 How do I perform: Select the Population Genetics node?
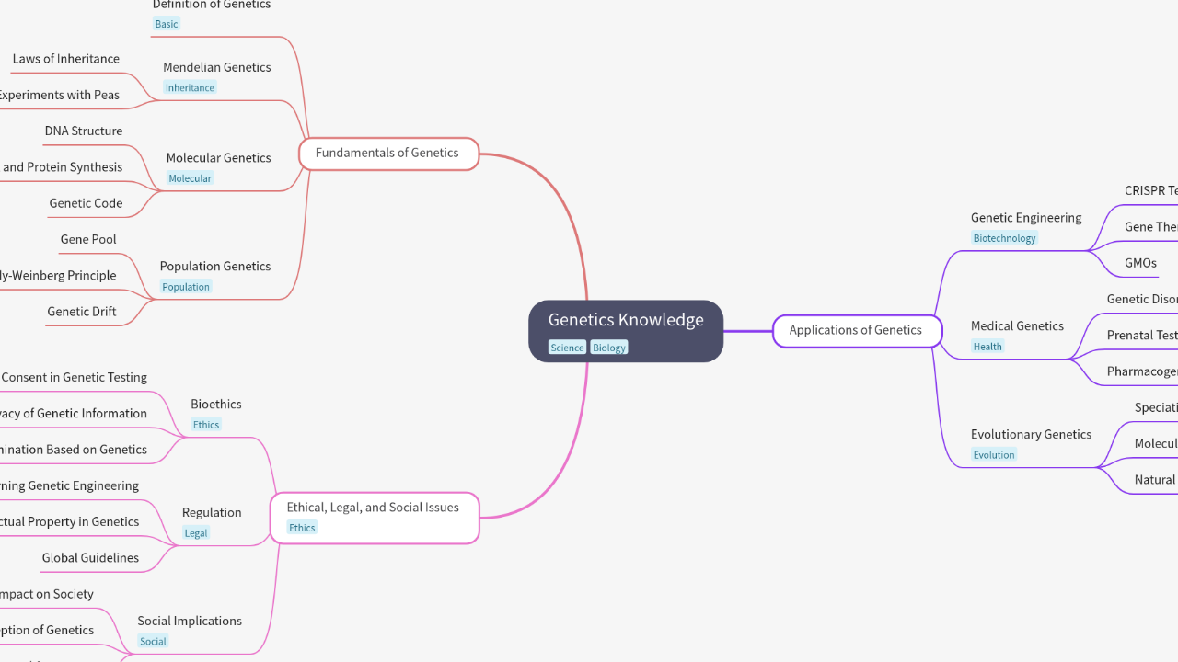coord(215,267)
